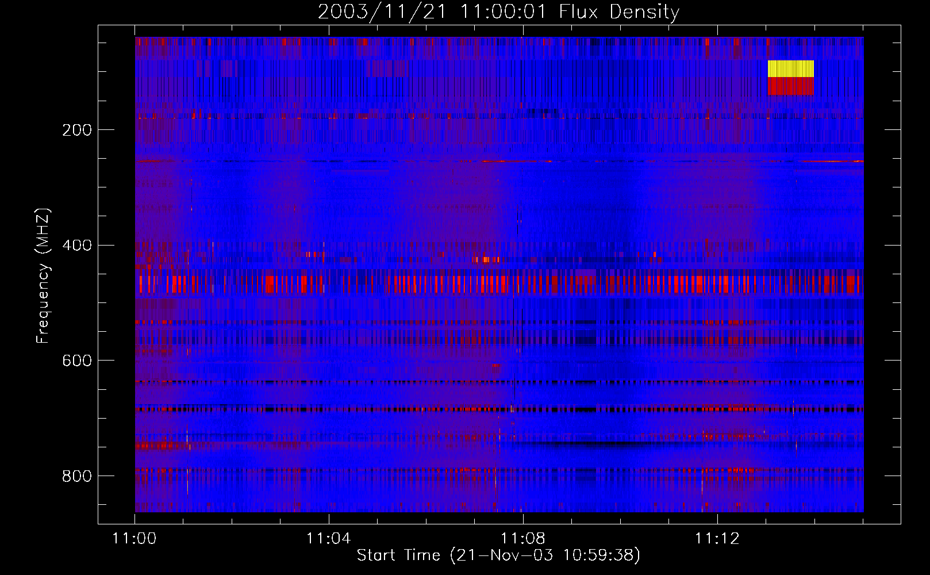This screenshot has height=575, width=930.
Task: Select the 11:04 time tick label
Action: (328, 539)
